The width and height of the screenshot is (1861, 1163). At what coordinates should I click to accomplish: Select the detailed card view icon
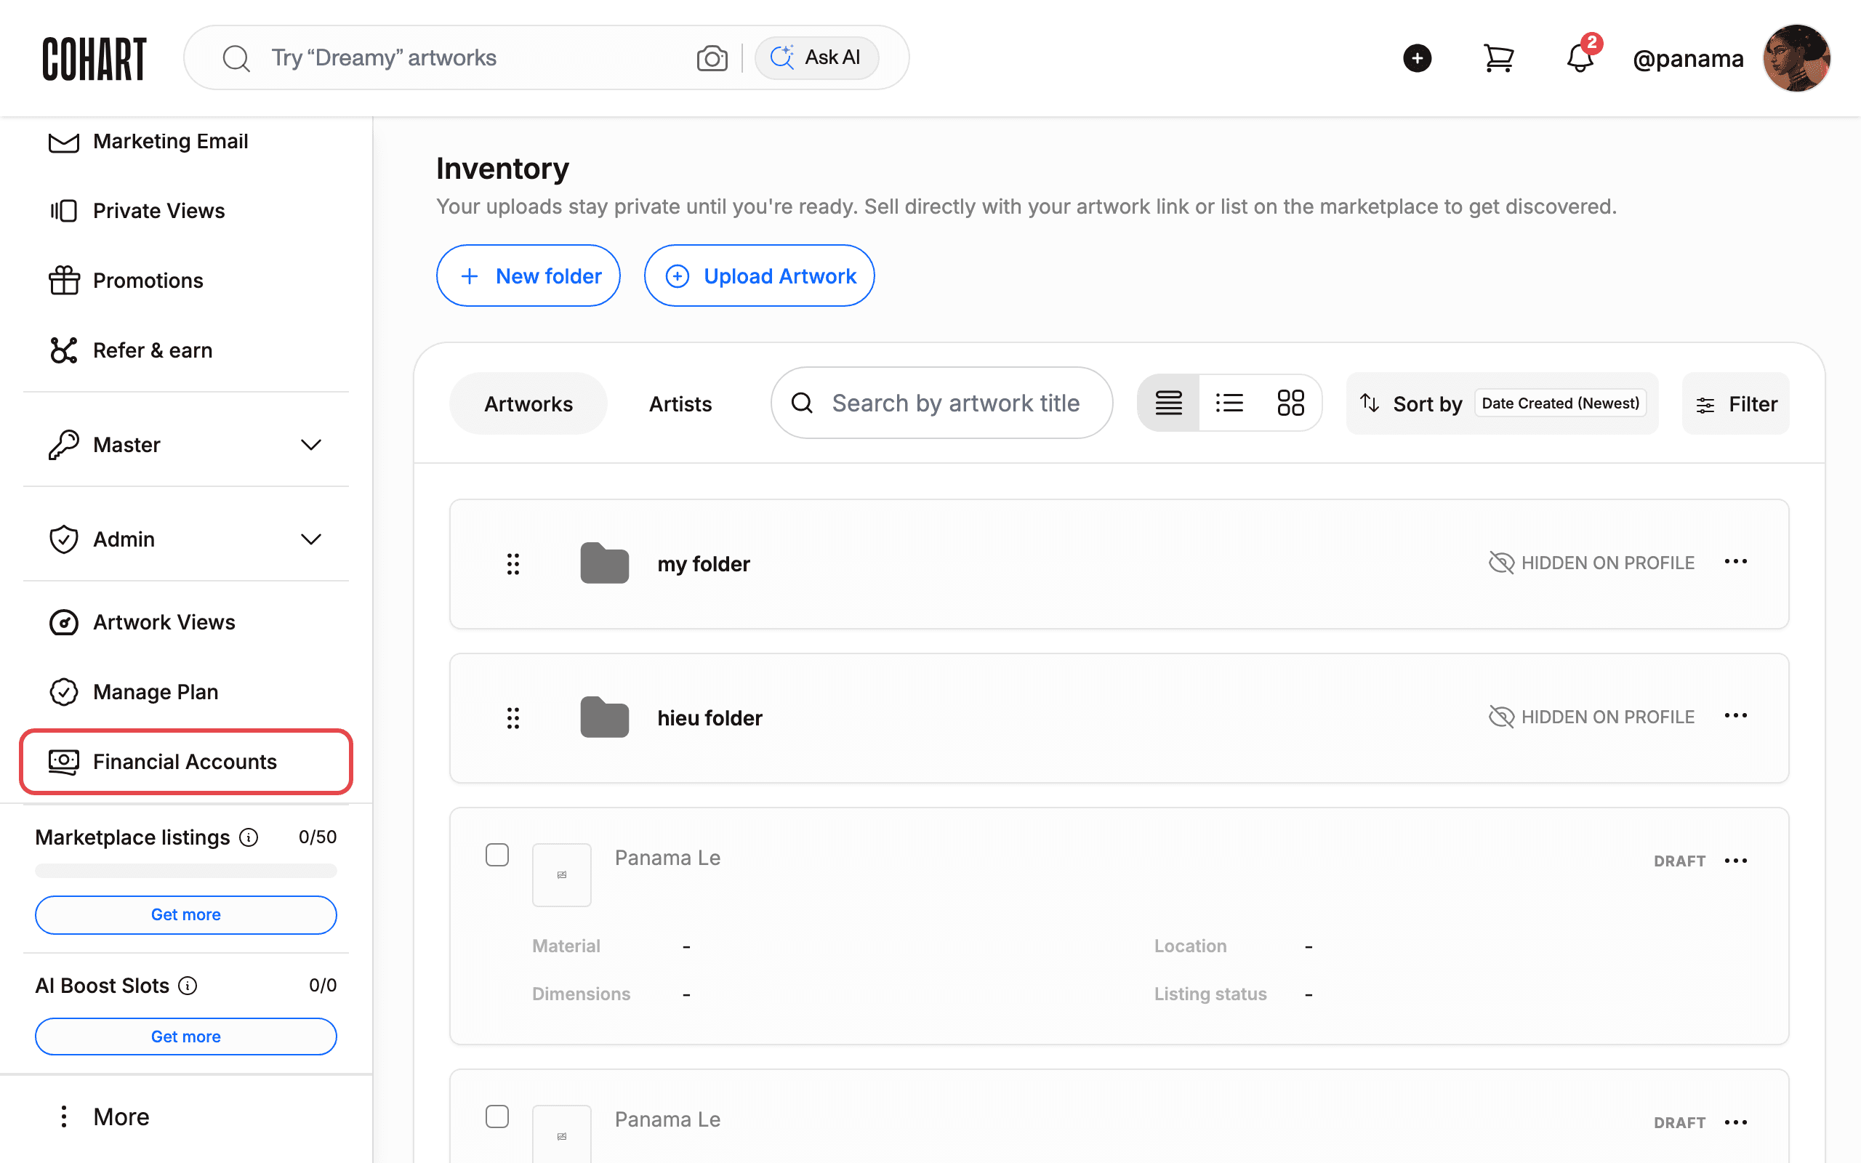tap(1168, 403)
